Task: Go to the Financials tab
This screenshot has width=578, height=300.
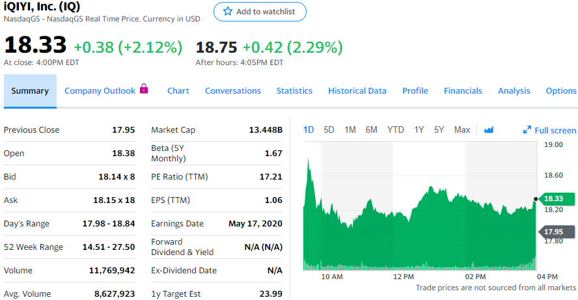Action: coord(463,91)
